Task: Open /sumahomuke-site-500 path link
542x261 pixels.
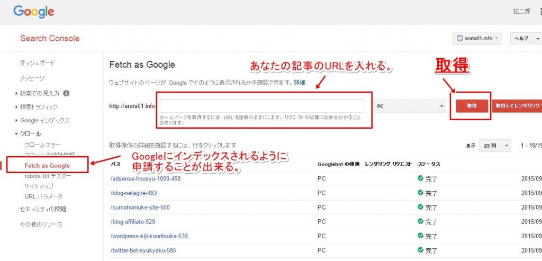Action: (x=140, y=208)
